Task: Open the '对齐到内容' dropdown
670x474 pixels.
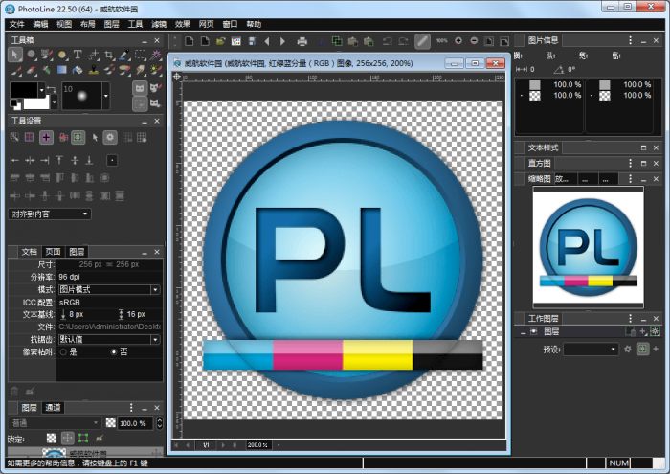Action: coord(50,214)
